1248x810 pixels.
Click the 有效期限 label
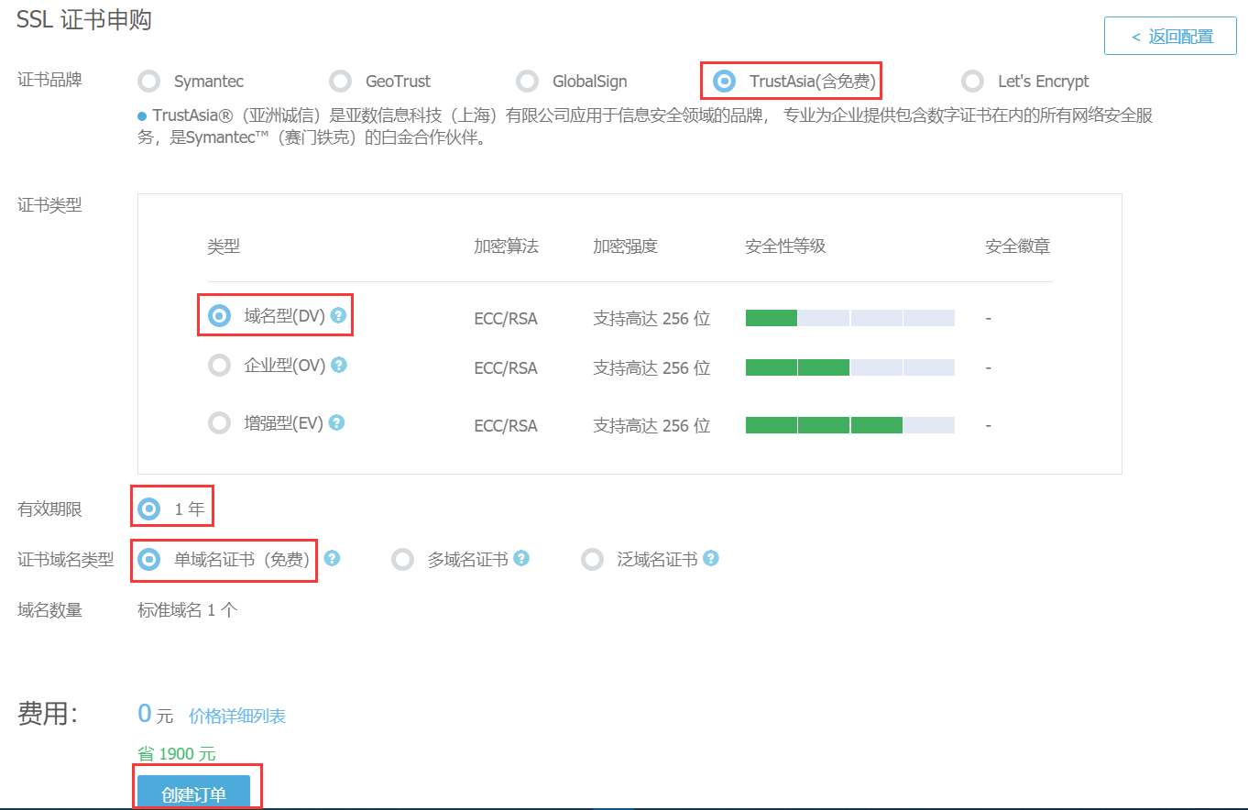click(x=49, y=509)
